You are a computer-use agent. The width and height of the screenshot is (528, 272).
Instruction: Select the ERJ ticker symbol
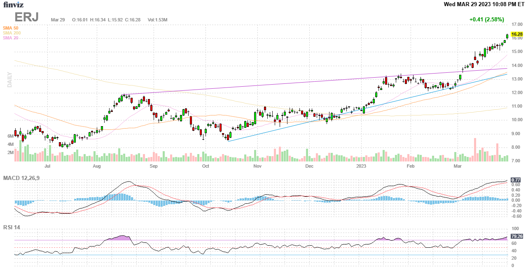point(27,18)
